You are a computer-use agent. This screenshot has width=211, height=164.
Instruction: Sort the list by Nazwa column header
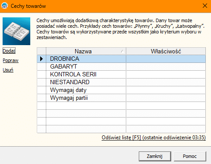pos(86,51)
